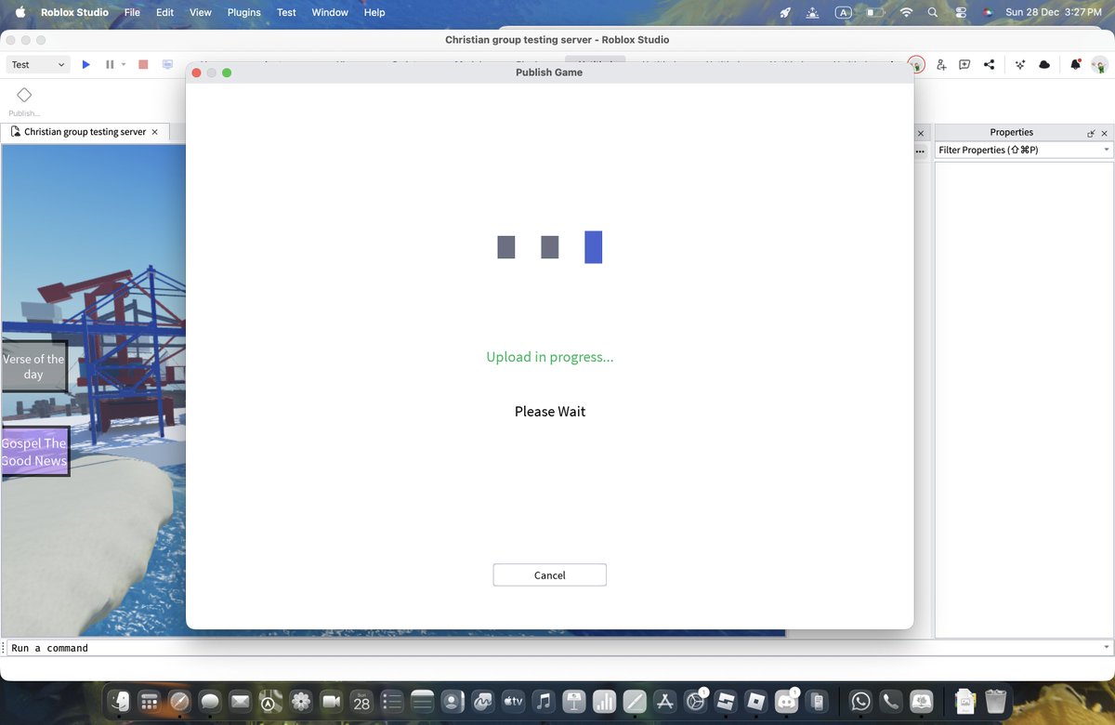Image resolution: width=1115 pixels, height=725 pixels.
Task: Close the Properties panel
Action: click(1105, 133)
